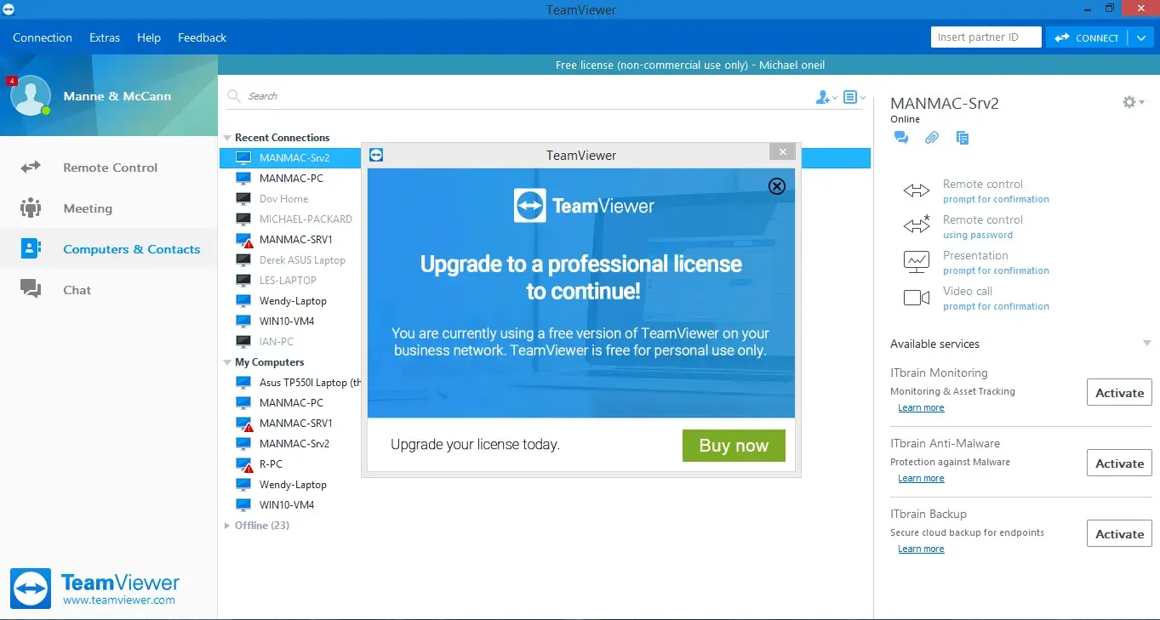The height and width of the screenshot is (620, 1160).
Task: Click the warning computer icon beside R-PC
Action: 244,465
